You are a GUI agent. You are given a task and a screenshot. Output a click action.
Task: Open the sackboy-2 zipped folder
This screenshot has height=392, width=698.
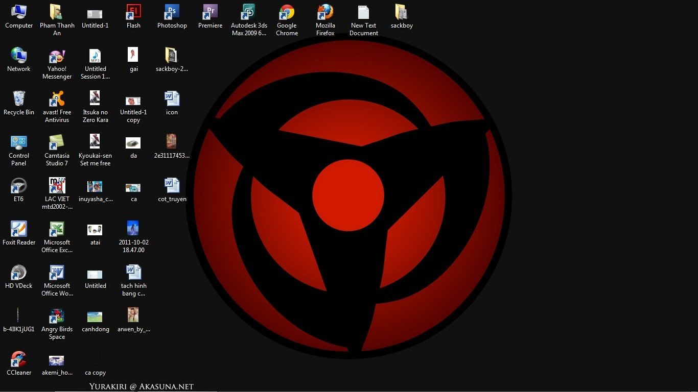[x=172, y=60]
